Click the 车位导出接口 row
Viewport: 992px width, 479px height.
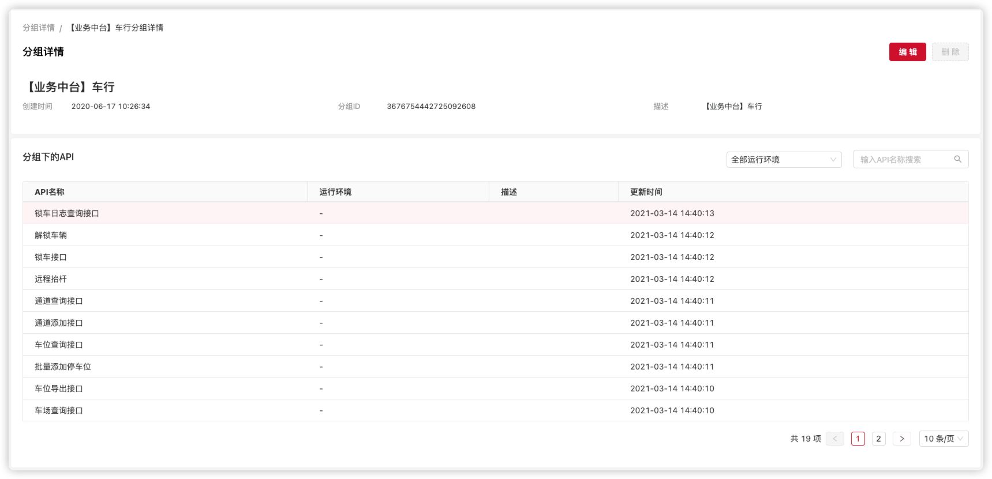click(59, 389)
